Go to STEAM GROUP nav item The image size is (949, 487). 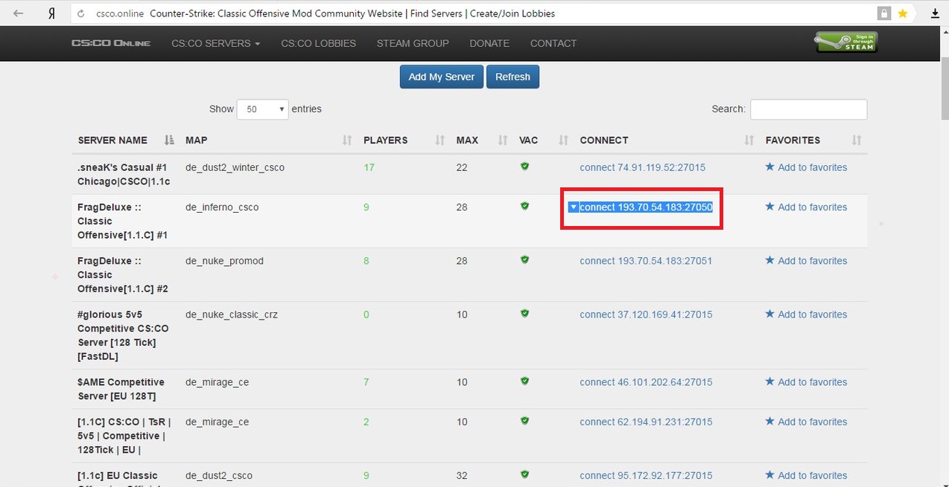[x=413, y=43]
